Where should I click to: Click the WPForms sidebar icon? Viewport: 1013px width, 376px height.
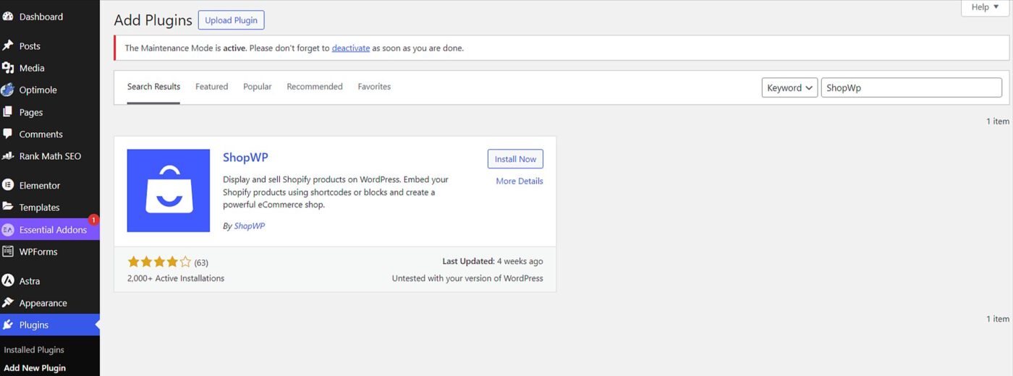click(8, 252)
